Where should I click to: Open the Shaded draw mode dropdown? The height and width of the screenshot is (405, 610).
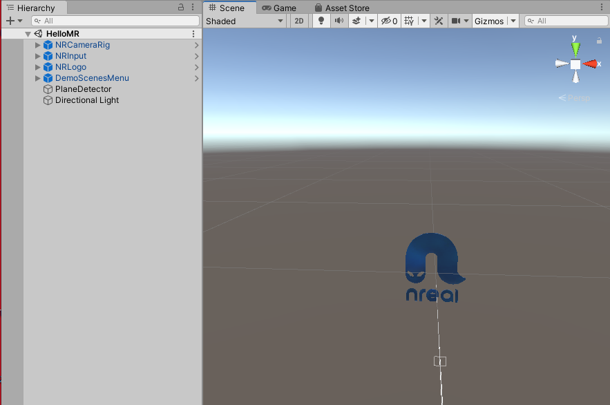coord(245,21)
